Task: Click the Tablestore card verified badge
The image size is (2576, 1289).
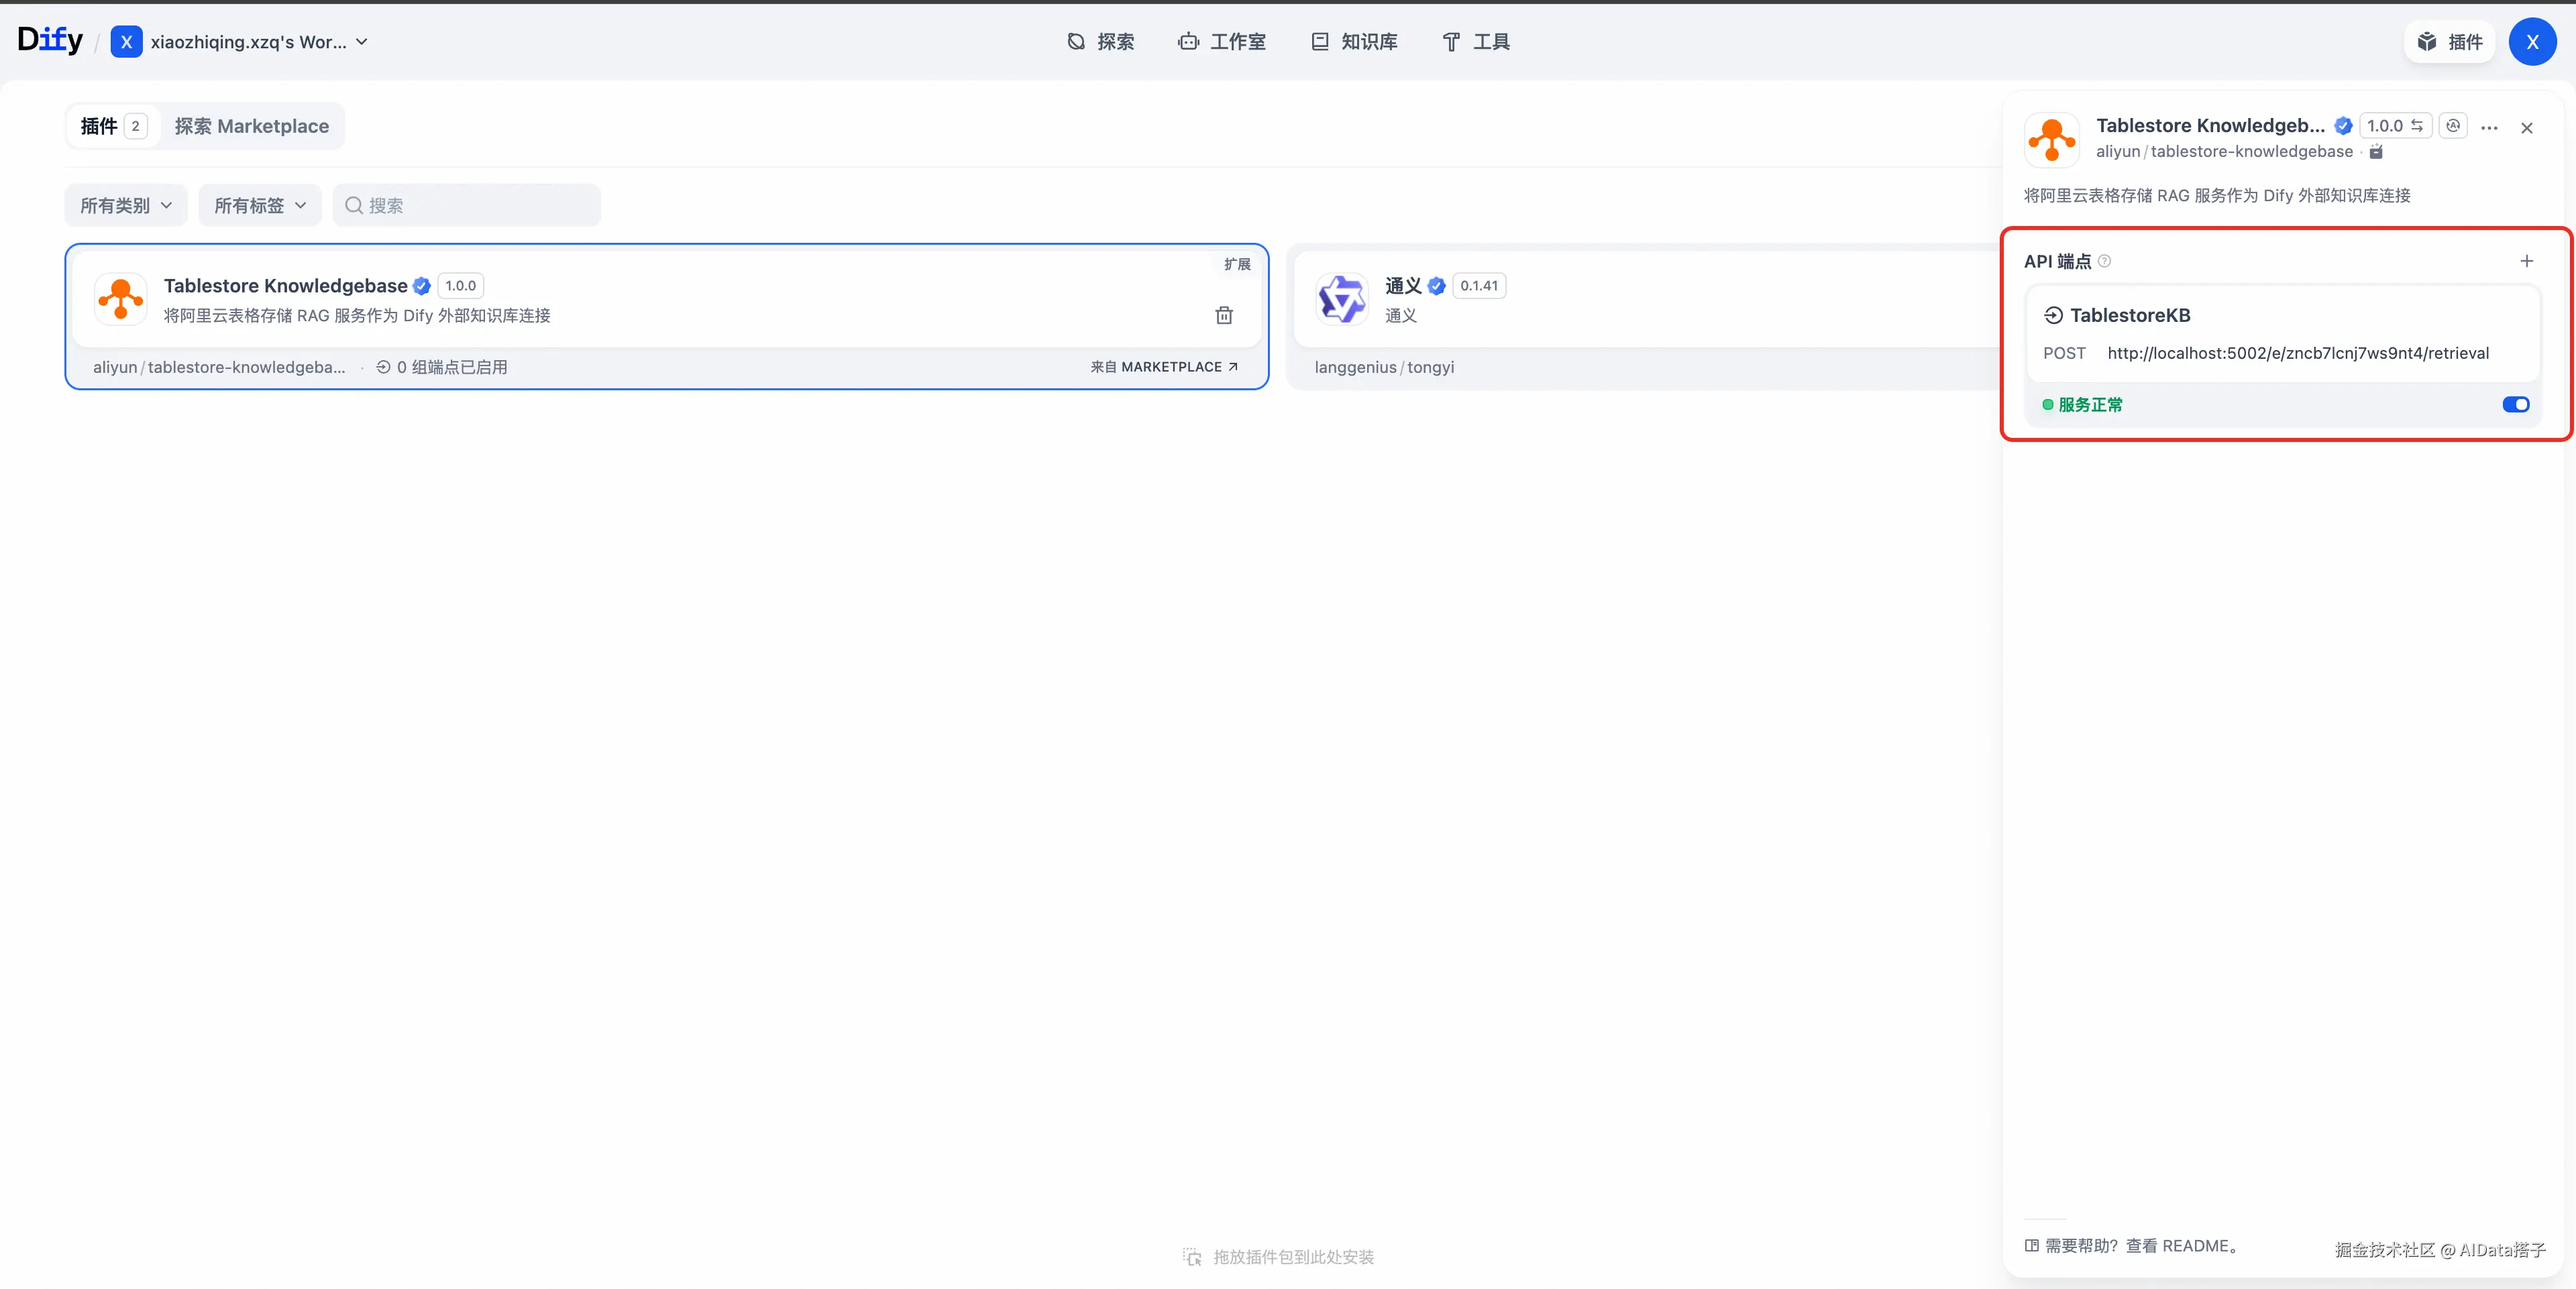Action: click(422, 286)
